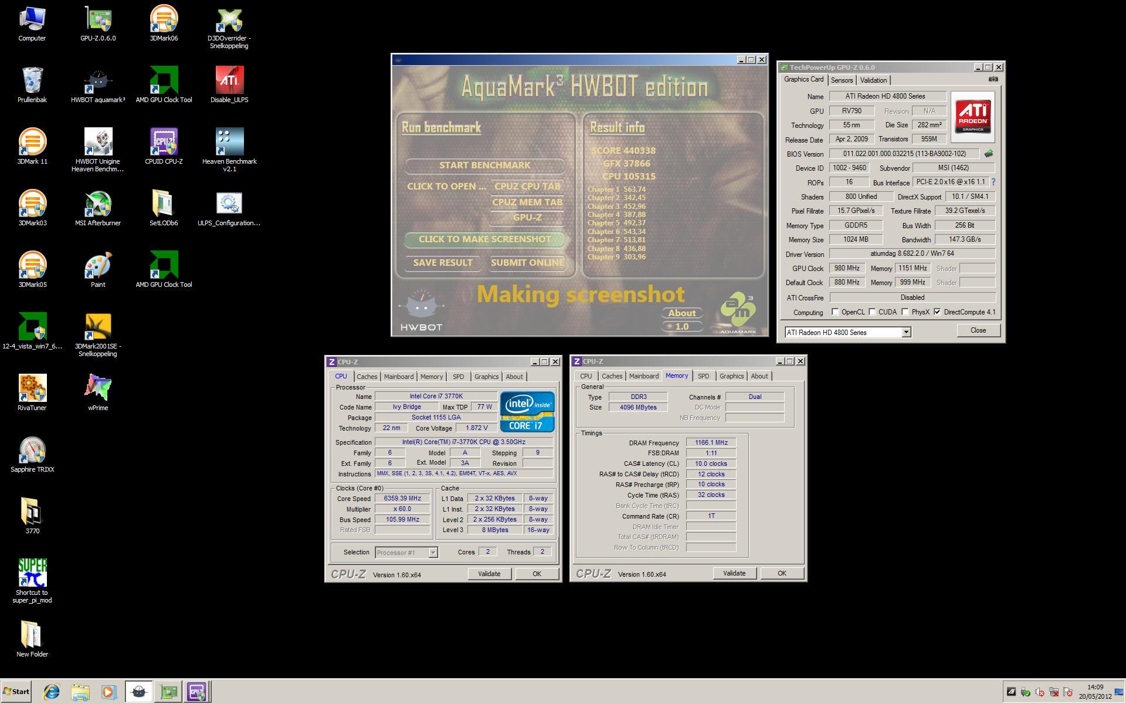1126x704 pixels.
Task: Open MSI Afterburner icon
Action: [x=98, y=208]
